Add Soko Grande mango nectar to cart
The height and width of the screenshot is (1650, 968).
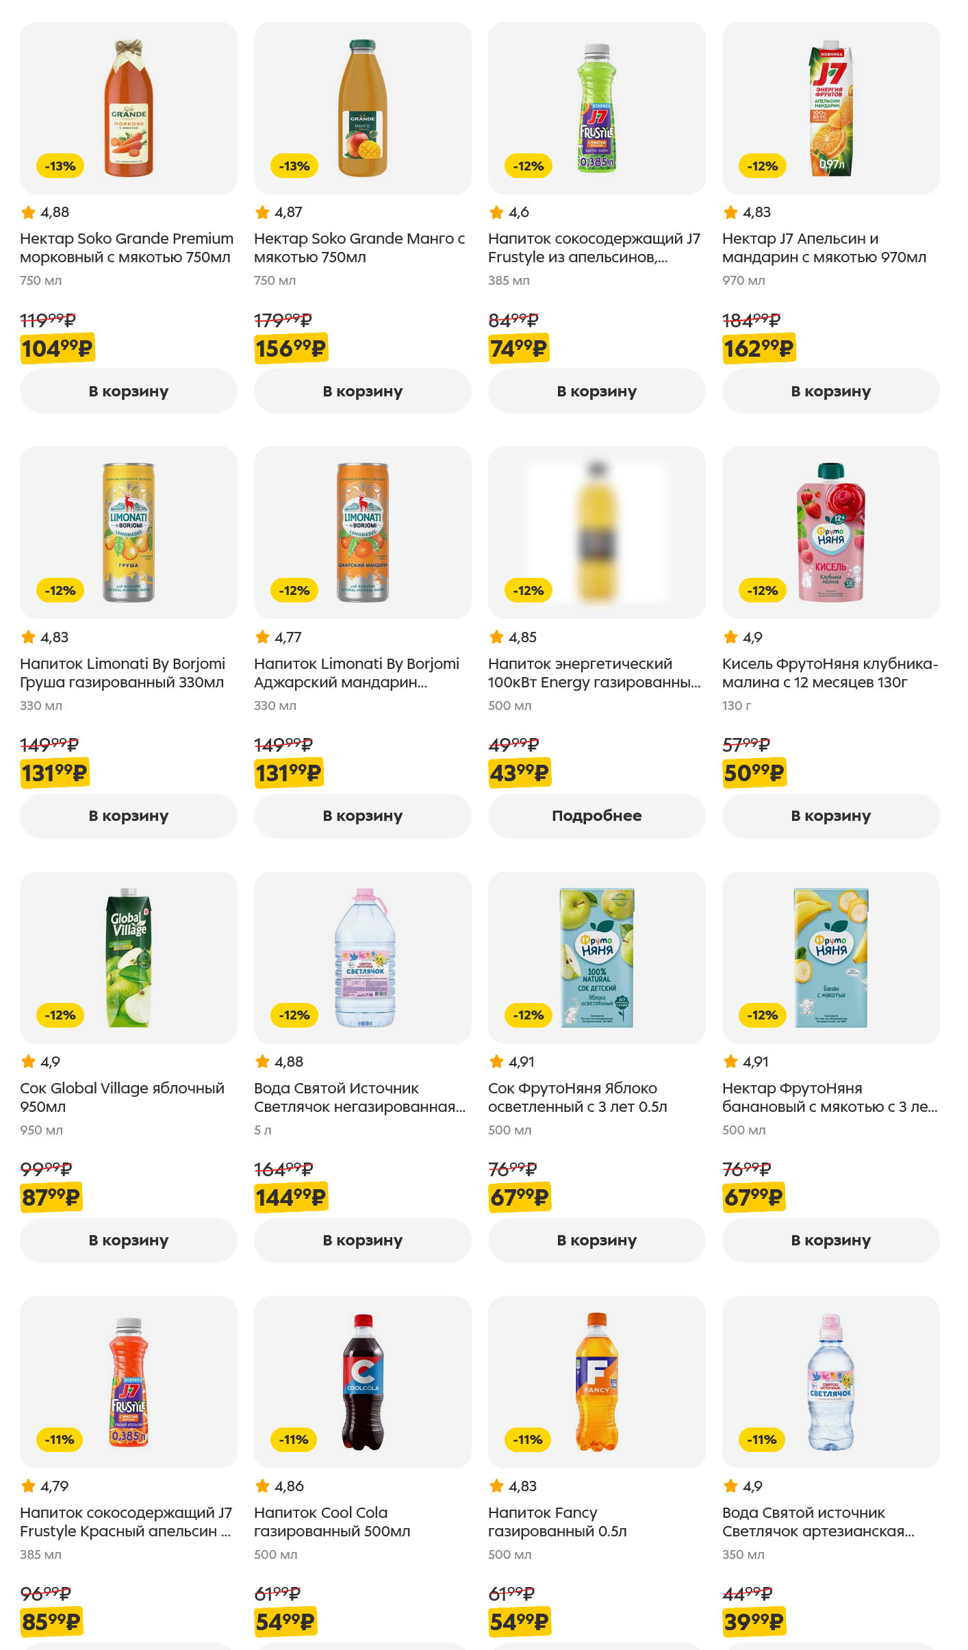point(362,391)
